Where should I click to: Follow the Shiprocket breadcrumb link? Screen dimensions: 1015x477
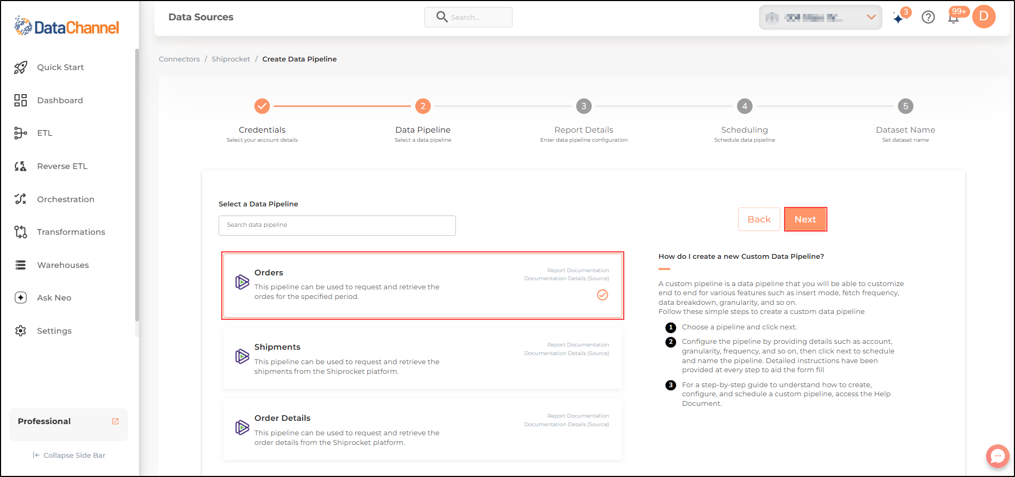(x=231, y=59)
